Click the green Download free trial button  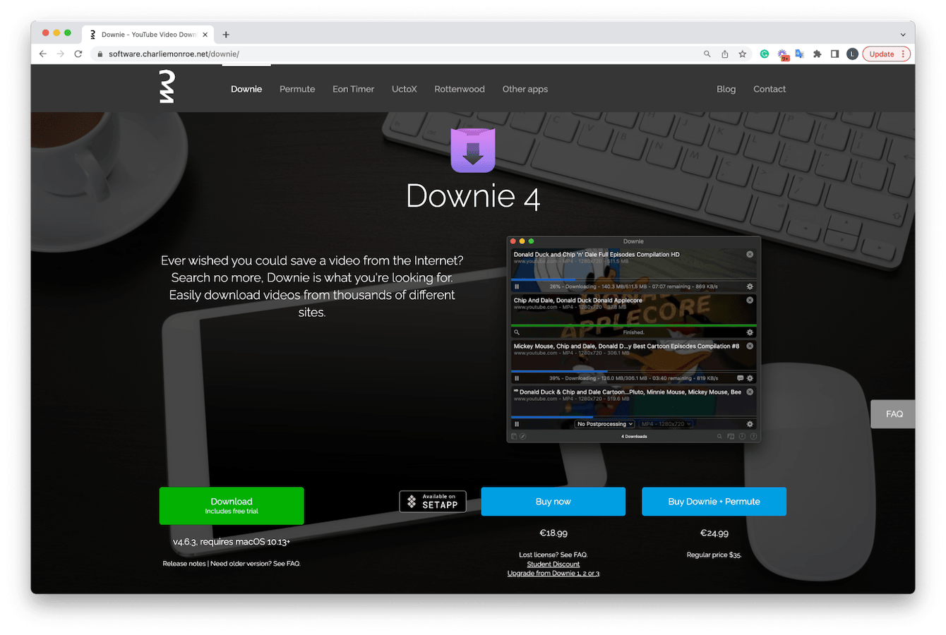coord(232,505)
